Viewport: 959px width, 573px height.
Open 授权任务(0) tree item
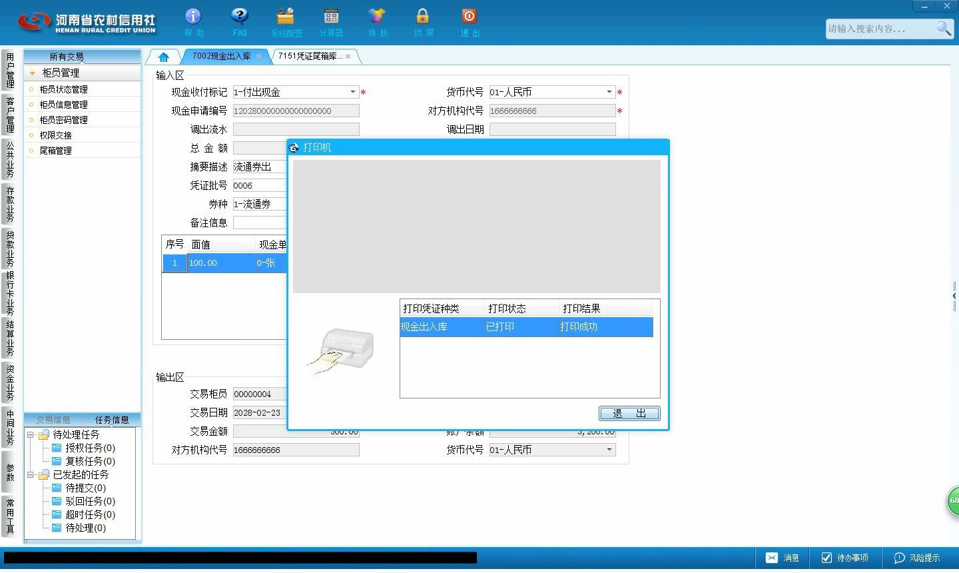[90, 448]
